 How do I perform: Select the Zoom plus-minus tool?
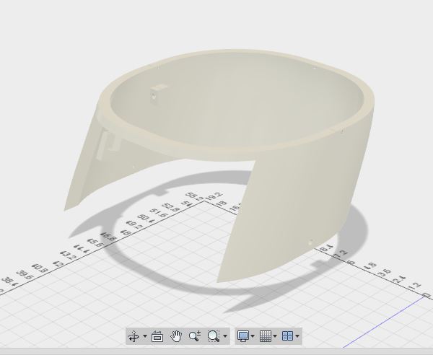195,336
